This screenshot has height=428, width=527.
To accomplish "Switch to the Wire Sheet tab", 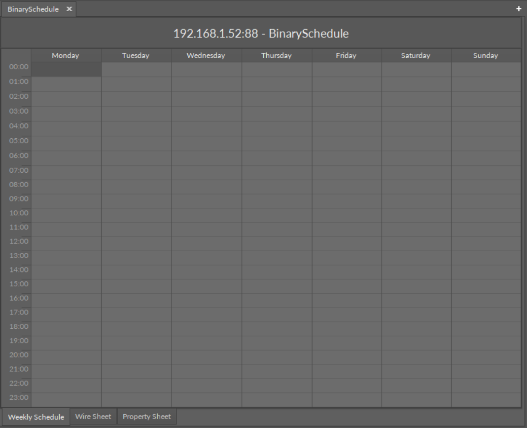I will pyautogui.click(x=93, y=417).
